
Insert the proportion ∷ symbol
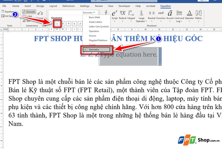pos(74,29)
